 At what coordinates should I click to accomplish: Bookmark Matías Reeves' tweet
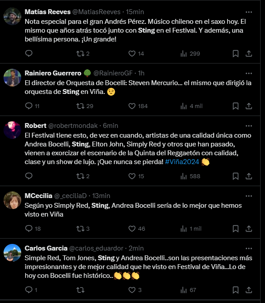click(x=235, y=53)
